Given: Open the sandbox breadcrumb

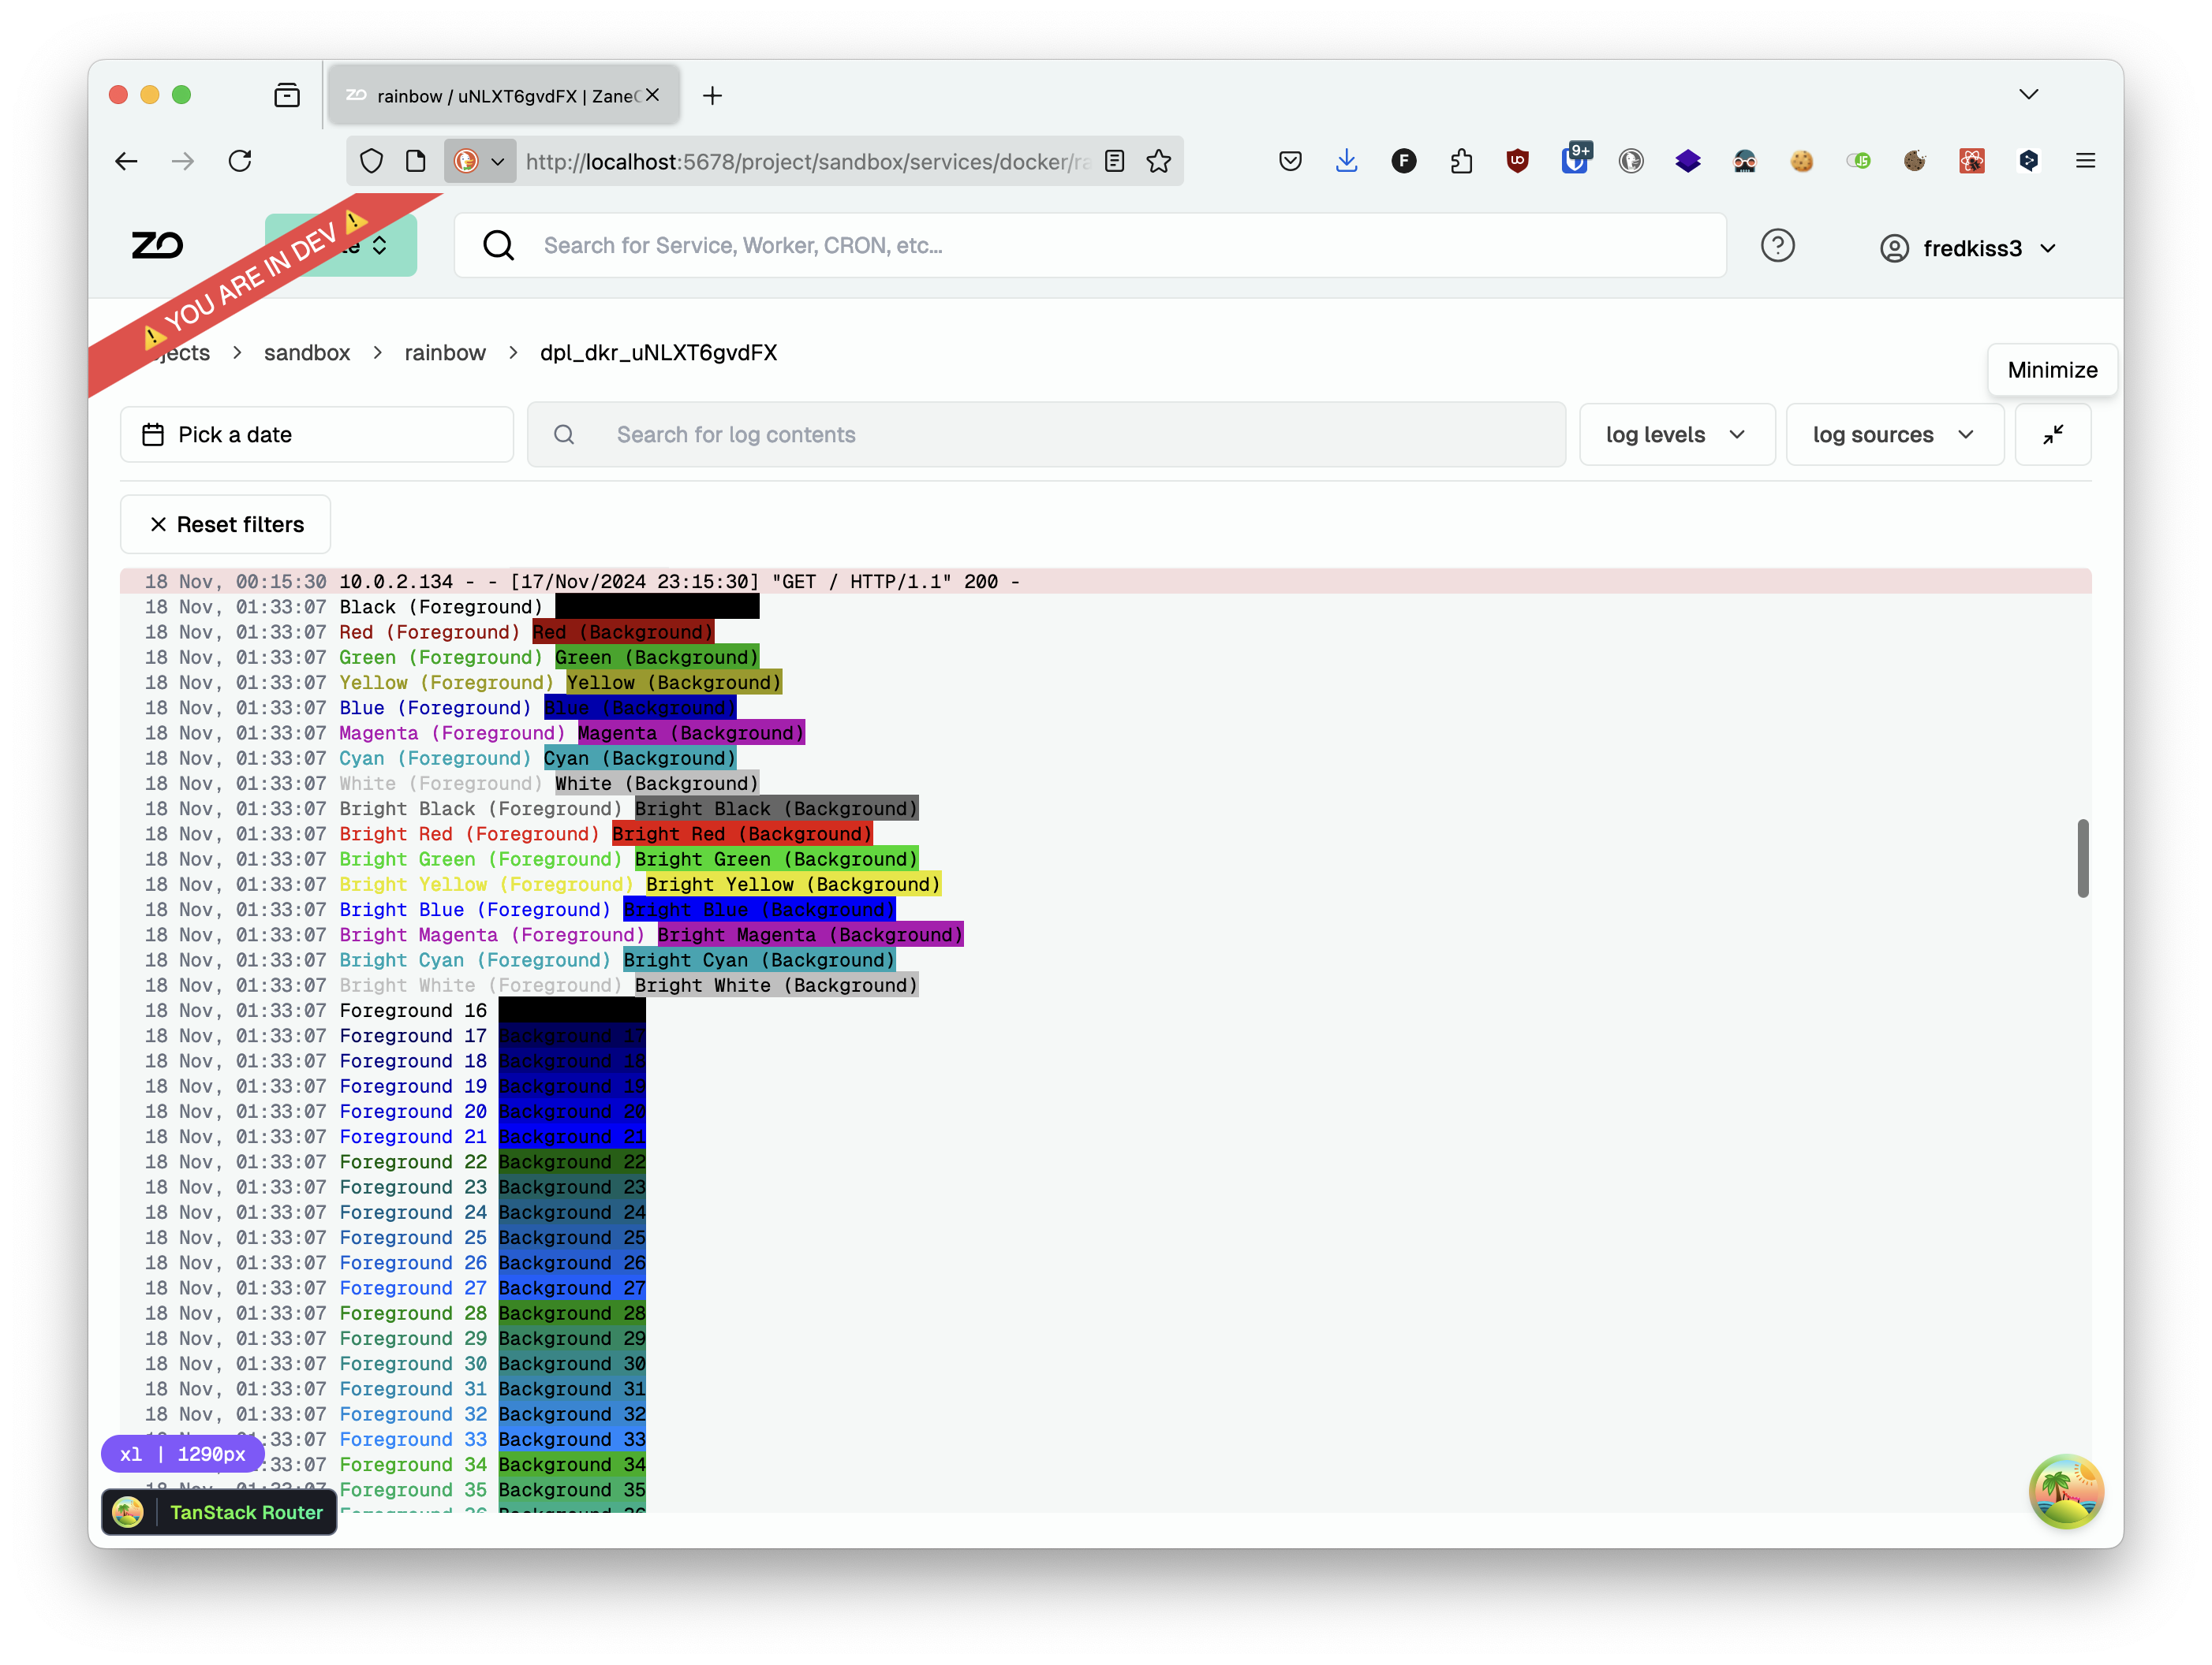Looking at the screenshot, I should tap(307, 353).
